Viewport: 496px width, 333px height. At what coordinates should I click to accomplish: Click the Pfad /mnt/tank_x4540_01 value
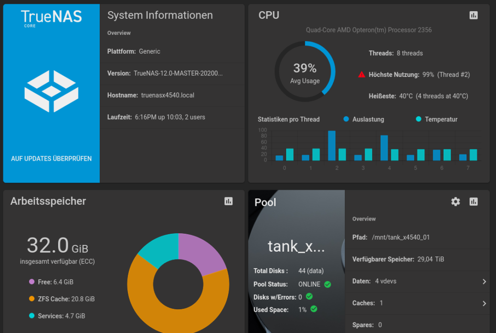point(401,237)
